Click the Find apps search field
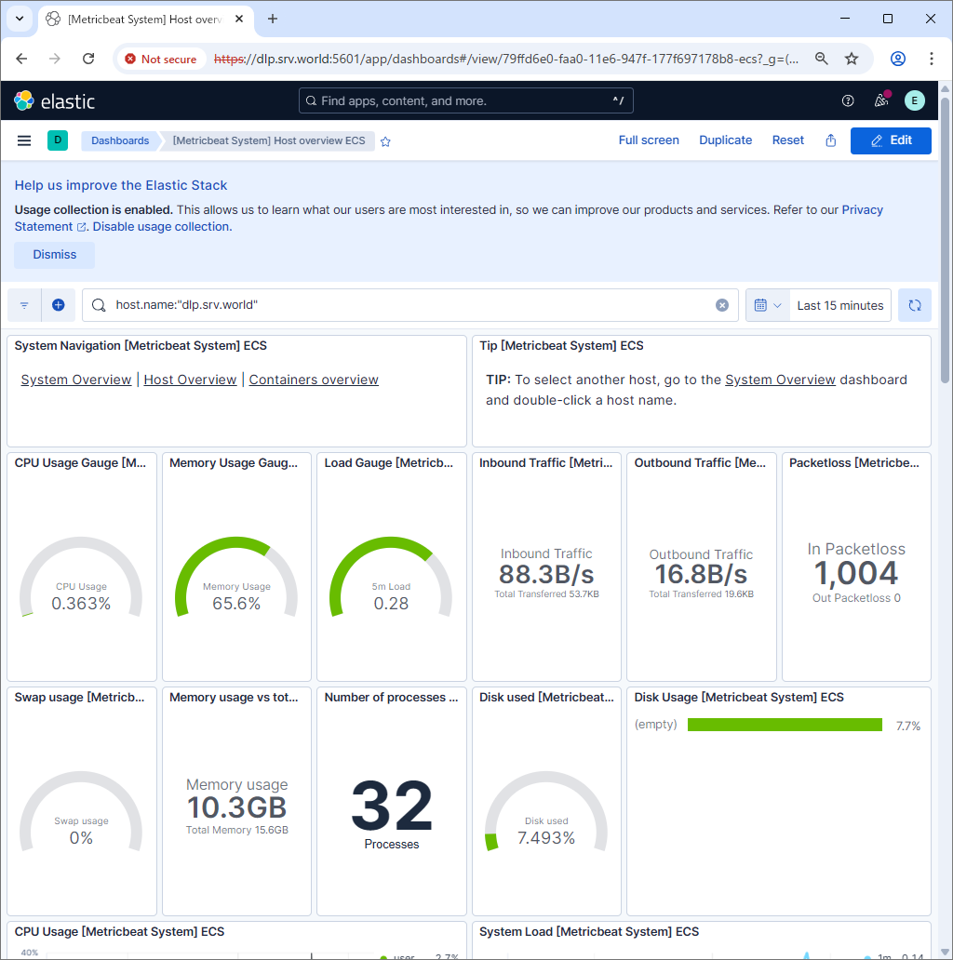The width and height of the screenshot is (953, 960). coord(465,100)
